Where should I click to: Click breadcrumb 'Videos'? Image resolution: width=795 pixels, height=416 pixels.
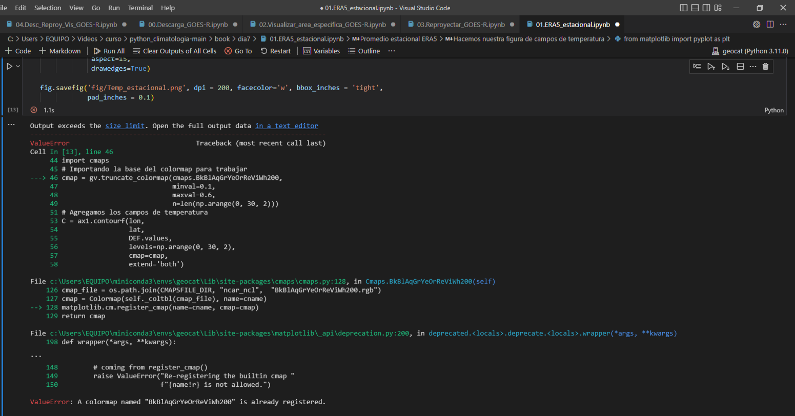[87, 38]
